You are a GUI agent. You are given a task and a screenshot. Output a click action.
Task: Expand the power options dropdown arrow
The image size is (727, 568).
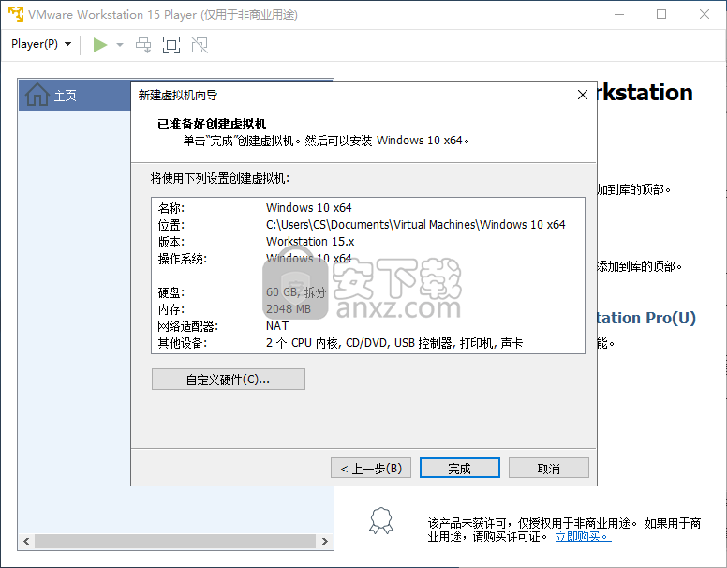[x=120, y=45]
